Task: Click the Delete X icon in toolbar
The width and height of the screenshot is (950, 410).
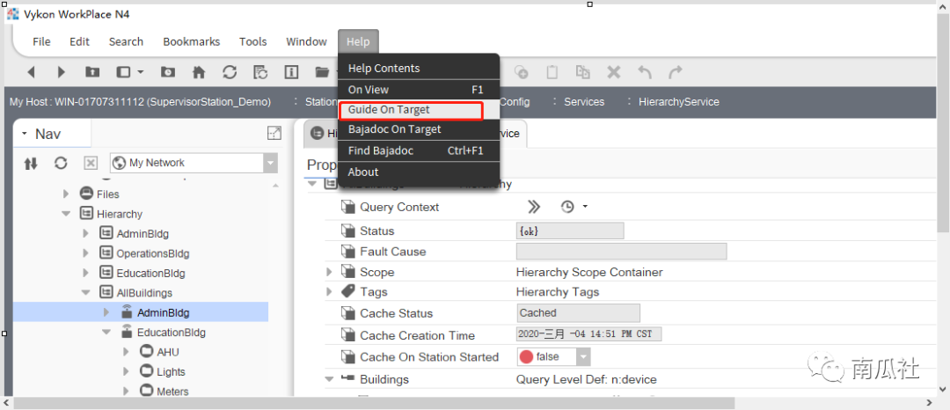Action: [614, 72]
